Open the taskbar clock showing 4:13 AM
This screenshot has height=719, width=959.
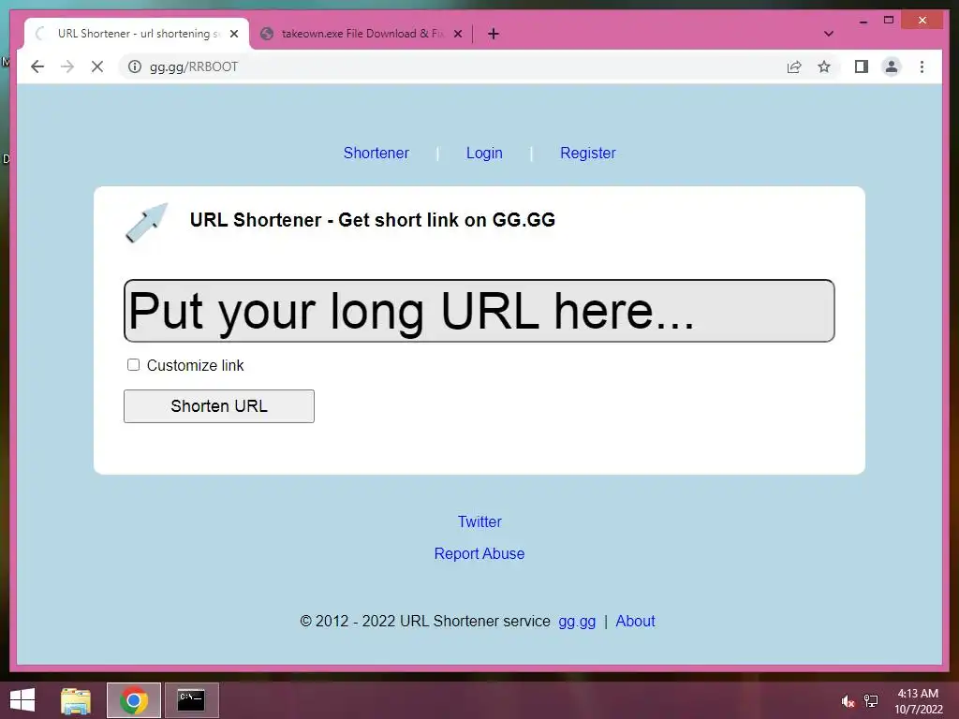918,701
